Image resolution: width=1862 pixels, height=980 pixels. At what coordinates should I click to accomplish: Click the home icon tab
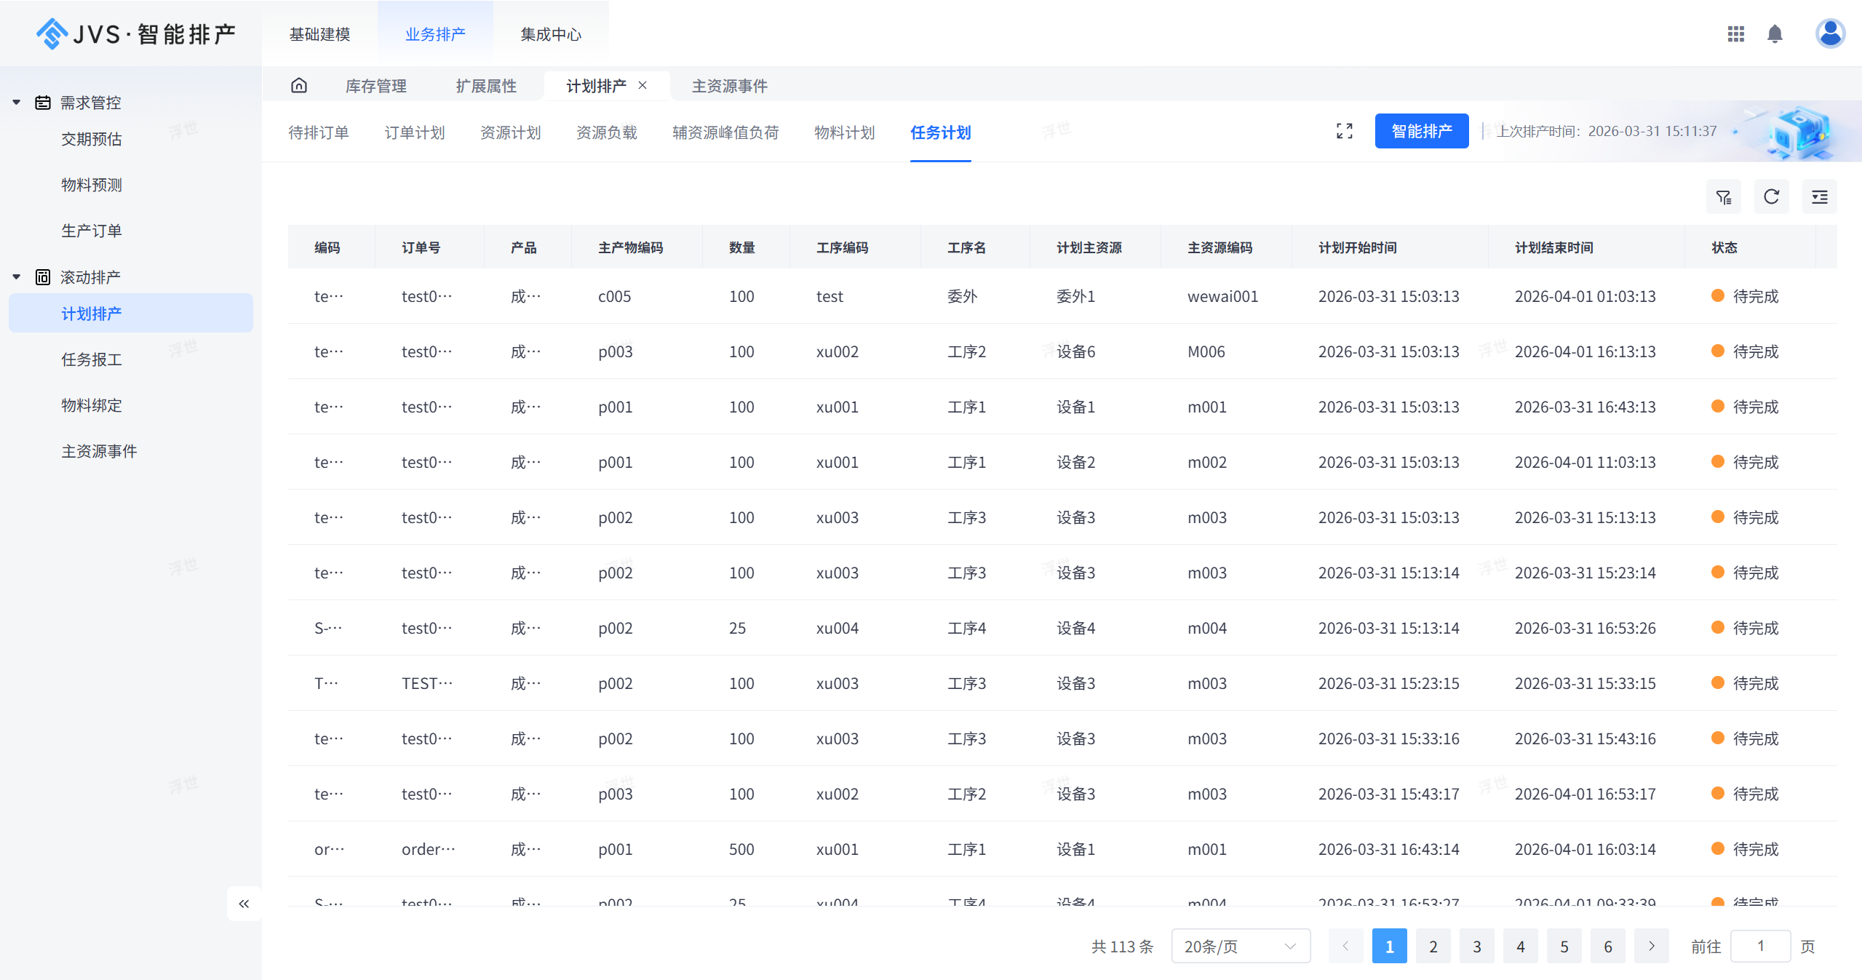[299, 86]
